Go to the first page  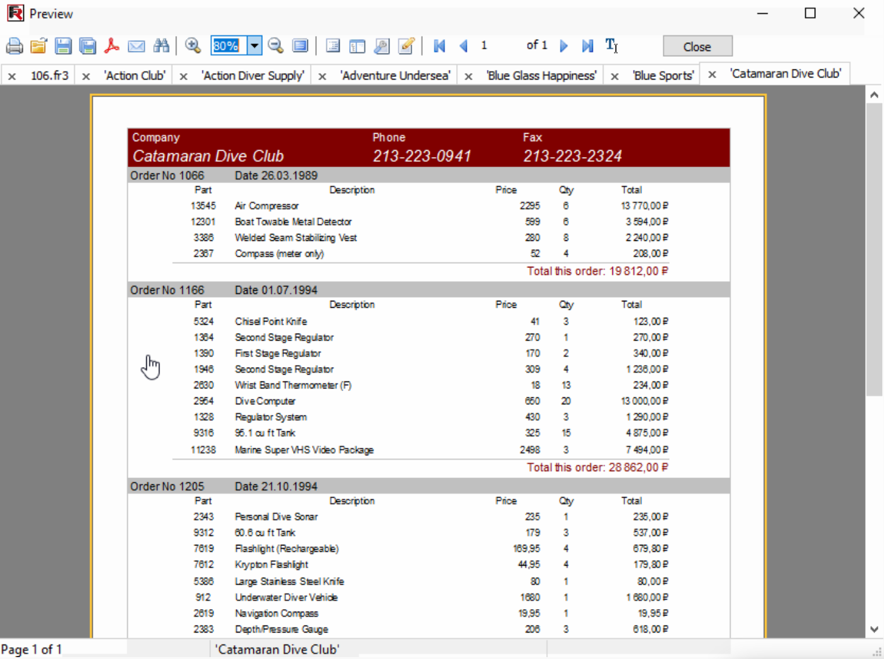[440, 46]
